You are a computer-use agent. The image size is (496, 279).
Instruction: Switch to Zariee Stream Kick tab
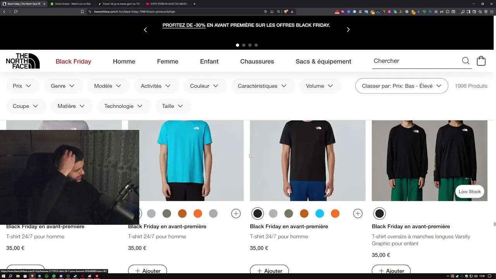72,4
